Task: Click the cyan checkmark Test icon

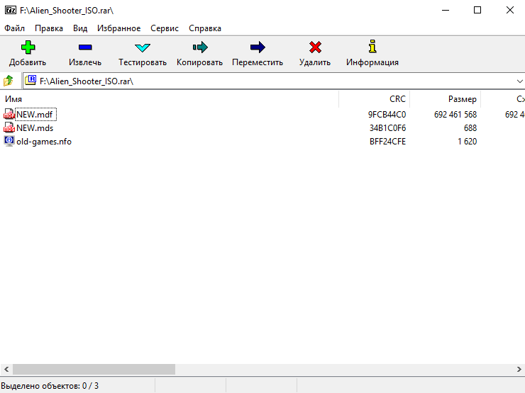Action: [143, 47]
